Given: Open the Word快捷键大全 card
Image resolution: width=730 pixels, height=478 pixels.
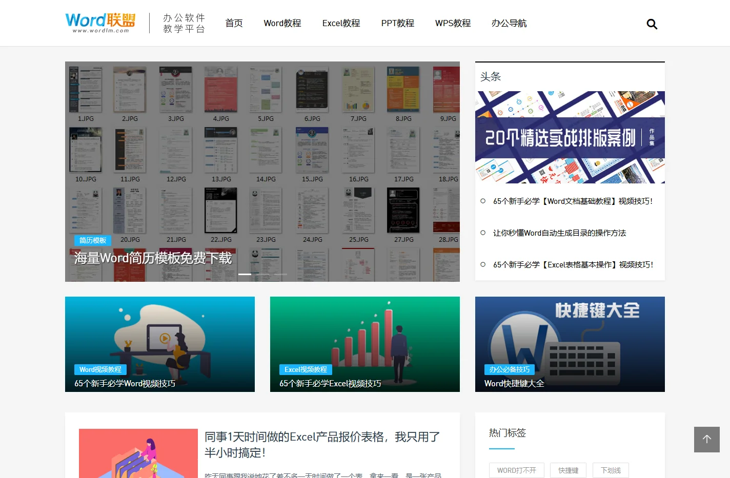Looking at the screenshot, I should coord(570,344).
